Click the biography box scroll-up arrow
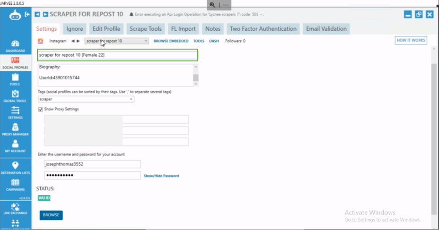439x230 pixels. [x=196, y=67]
